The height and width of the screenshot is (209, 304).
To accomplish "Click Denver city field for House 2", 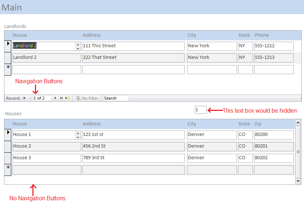I will [212, 146].
